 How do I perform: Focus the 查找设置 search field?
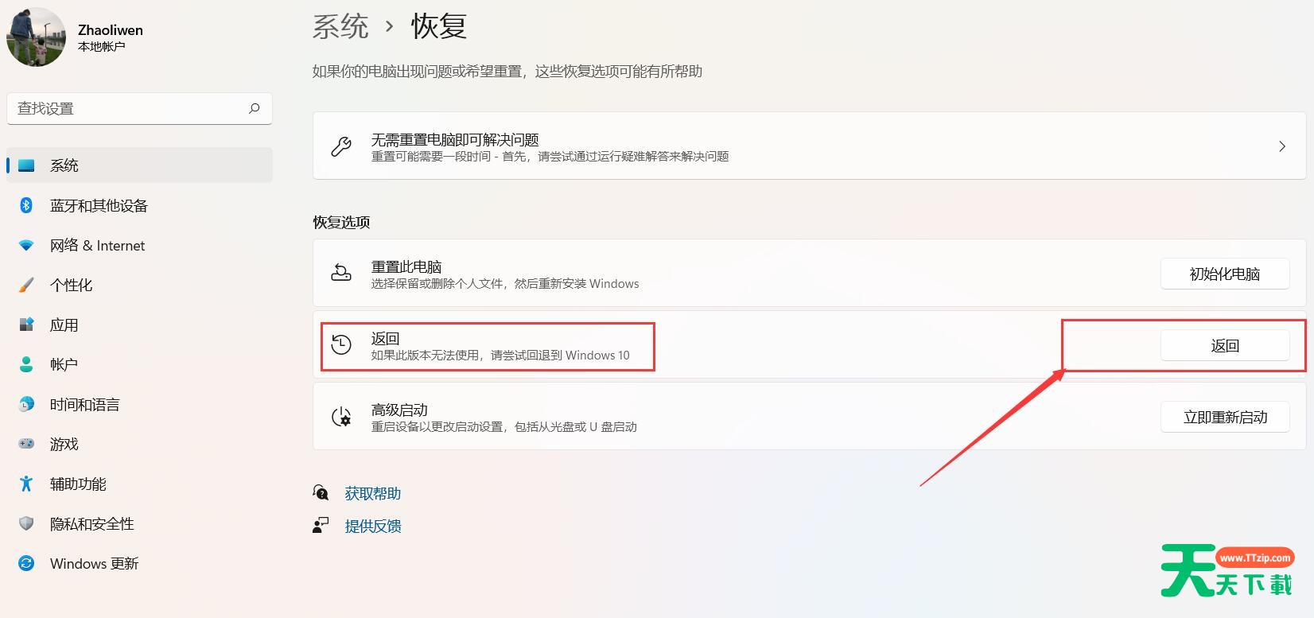[127, 108]
